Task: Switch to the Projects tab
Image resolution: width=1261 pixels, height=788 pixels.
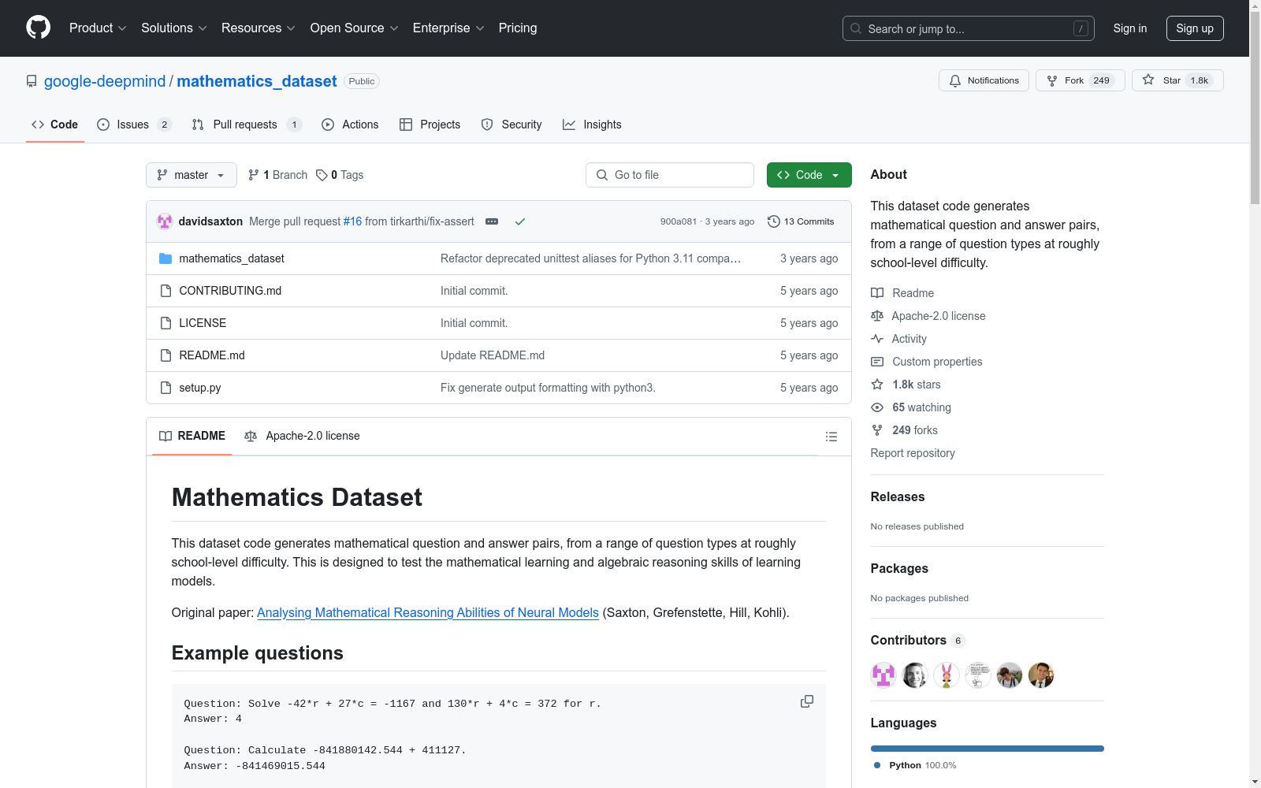Action: [x=430, y=125]
